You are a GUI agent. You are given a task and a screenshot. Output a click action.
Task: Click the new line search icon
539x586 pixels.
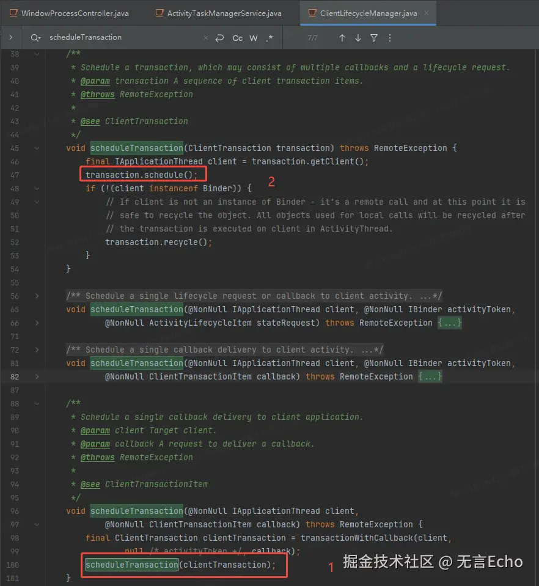coord(220,38)
